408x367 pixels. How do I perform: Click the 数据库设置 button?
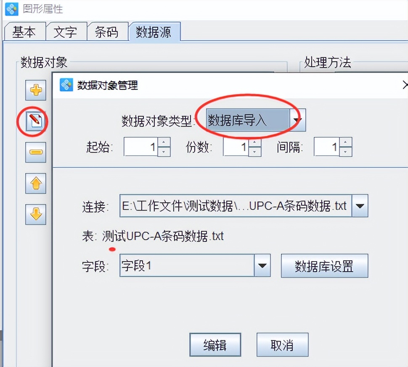[324, 266]
